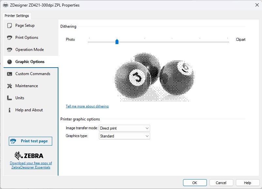Switch to the Printer Settings tab

(17, 16)
